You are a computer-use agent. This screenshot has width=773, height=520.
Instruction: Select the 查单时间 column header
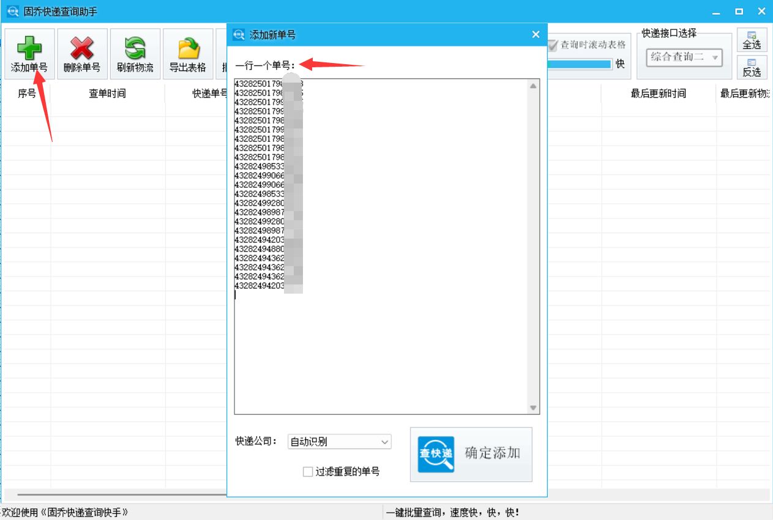click(x=108, y=92)
